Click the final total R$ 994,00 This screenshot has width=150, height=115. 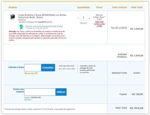pos(136,108)
